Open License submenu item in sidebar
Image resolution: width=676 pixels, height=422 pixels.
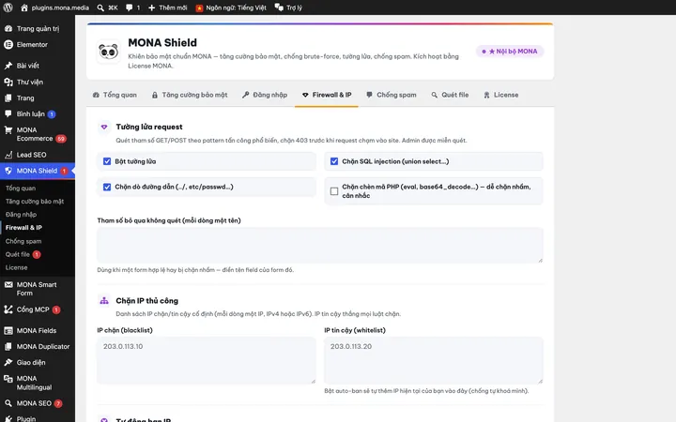(16, 267)
